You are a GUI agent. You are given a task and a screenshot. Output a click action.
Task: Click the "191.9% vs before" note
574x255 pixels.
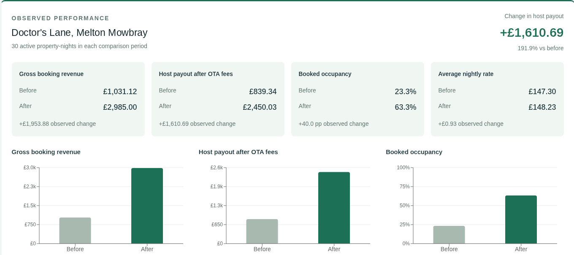click(x=541, y=48)
